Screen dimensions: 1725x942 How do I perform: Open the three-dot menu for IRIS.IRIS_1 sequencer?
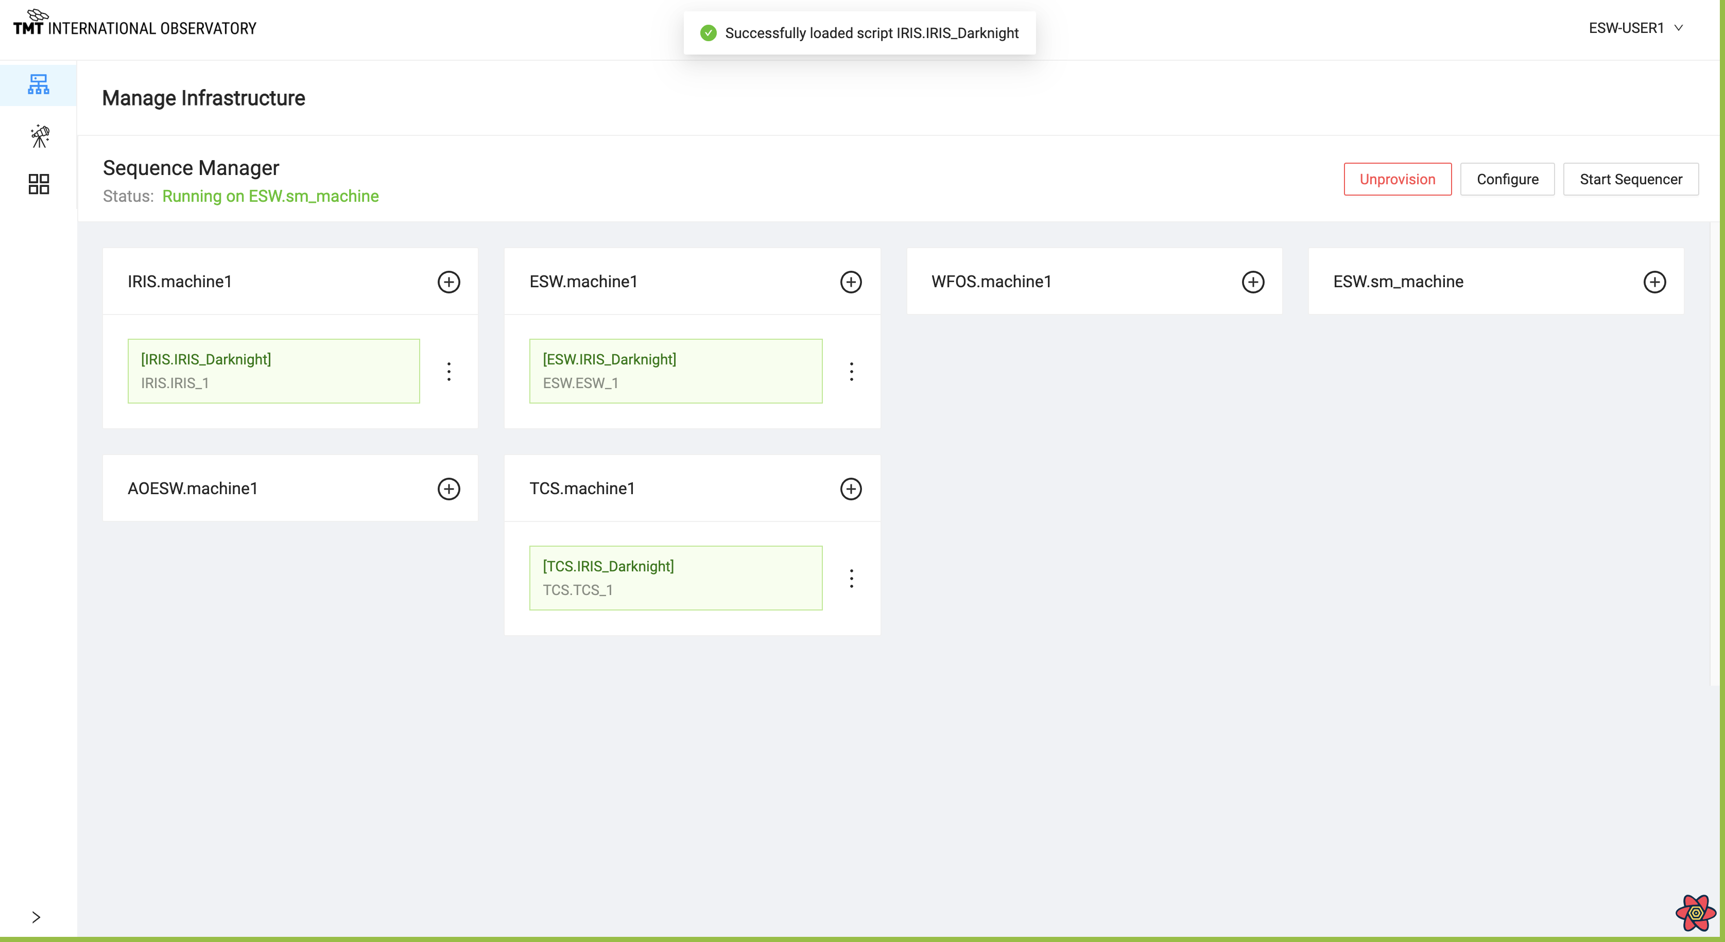coord(449,372)
